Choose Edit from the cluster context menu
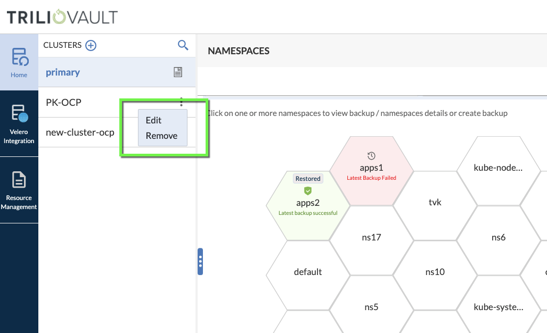Screen dimensions: 547x333 pos(153,120)
